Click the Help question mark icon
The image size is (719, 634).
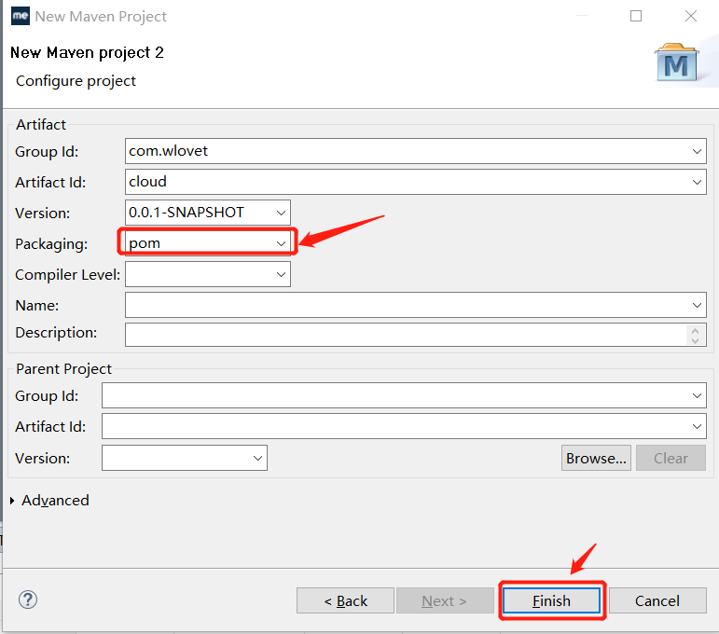coord(28,600)
